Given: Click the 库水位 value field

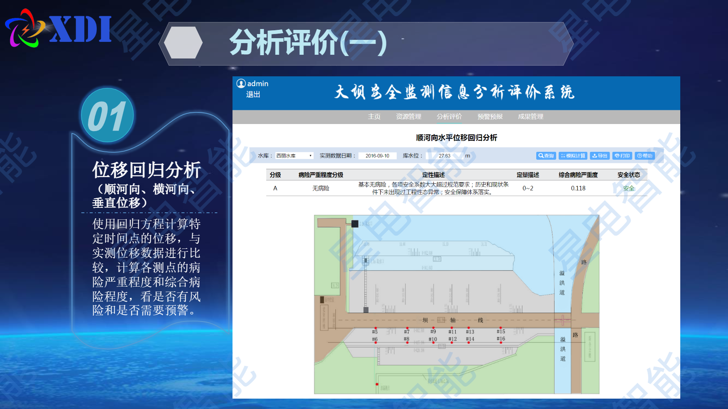Looking at the screenshot, I should (445, 156).
